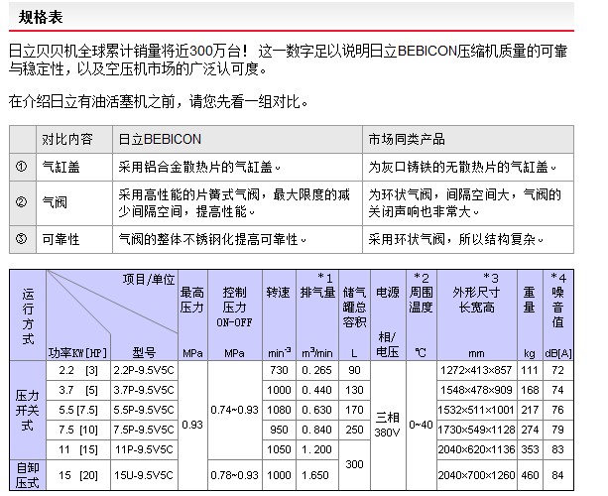
Task: Select the 日立BEBICON column header
Action: 237,139
